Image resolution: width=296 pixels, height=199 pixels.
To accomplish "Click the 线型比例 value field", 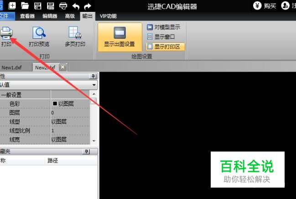I will [70, 131].
